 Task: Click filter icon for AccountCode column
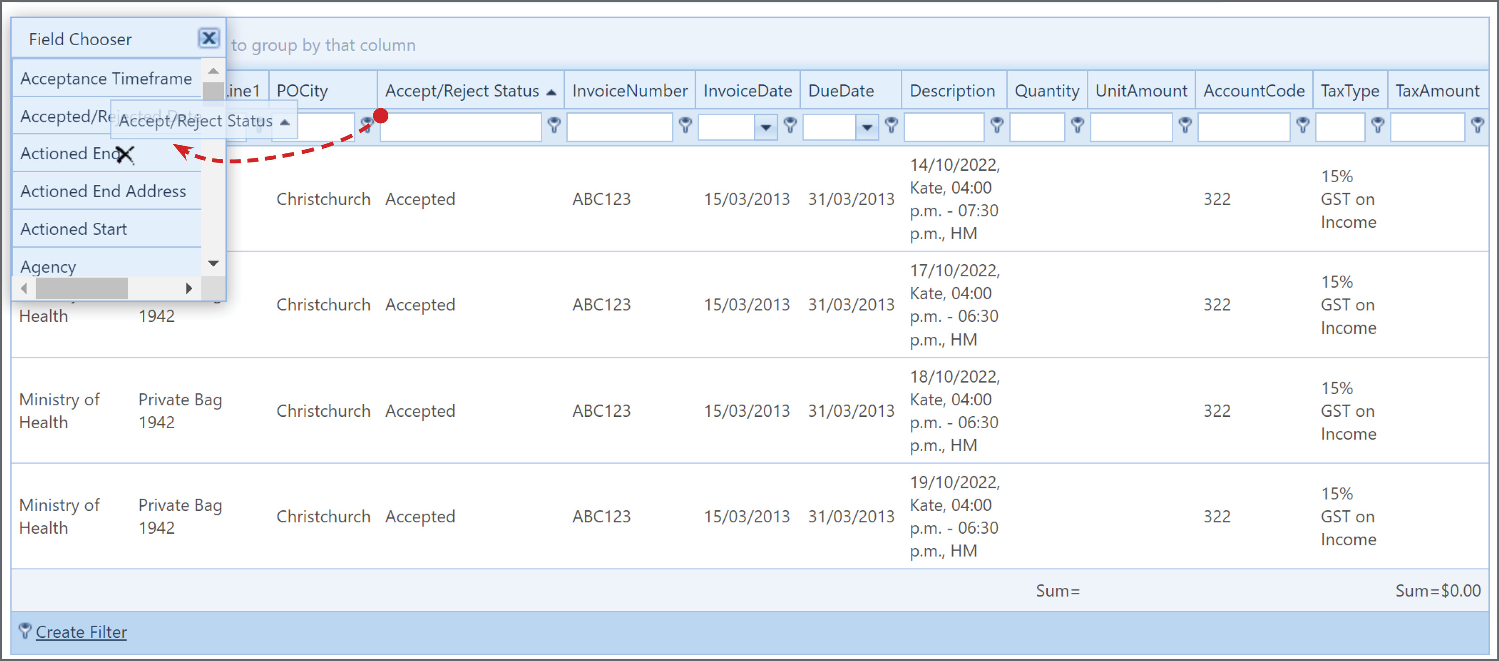coord(1303,125)
